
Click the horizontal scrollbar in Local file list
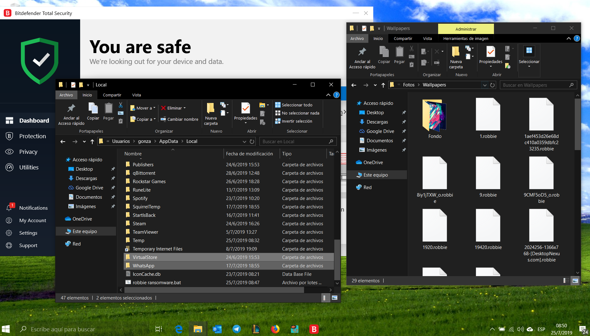tap(214, 290)
